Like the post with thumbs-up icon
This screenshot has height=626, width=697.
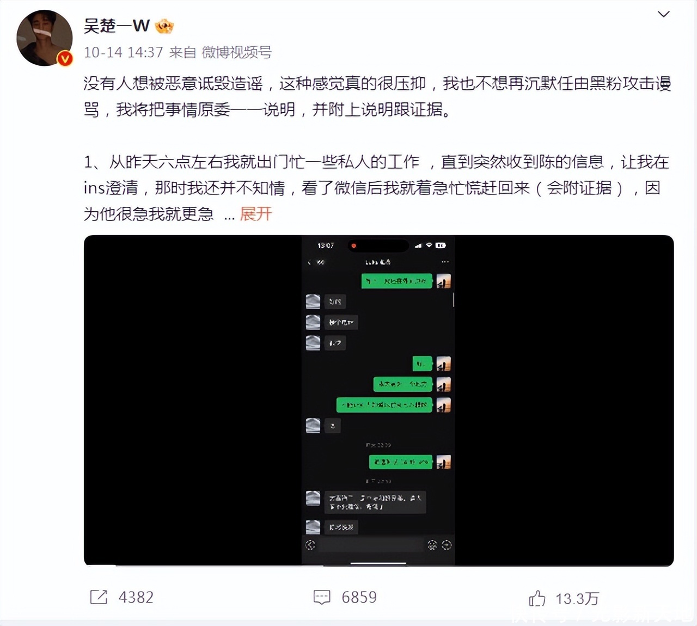tap(537, 598)
